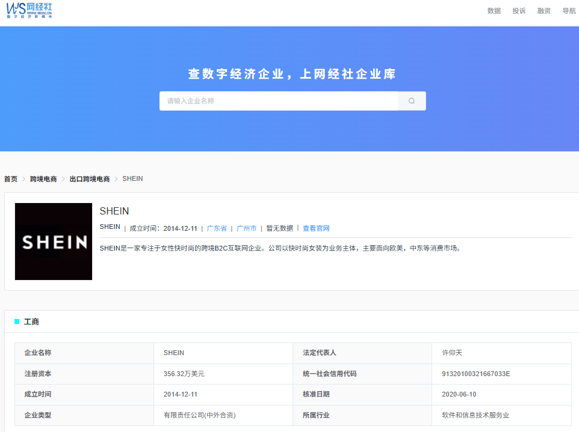Open the 网经社 logo homepage
This screenshot has height=432, width=579.
29,10
